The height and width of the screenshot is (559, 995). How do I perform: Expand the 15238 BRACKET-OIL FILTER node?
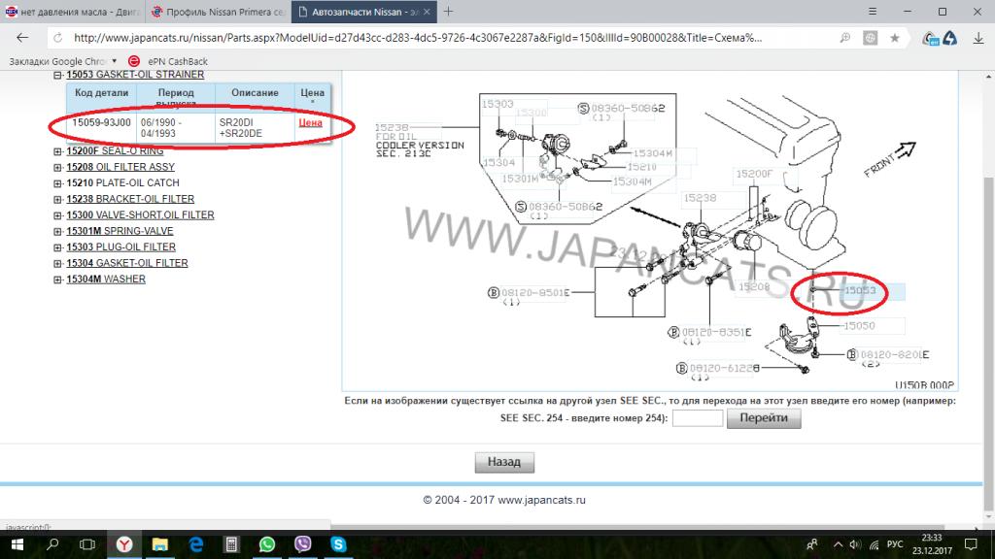57,199
